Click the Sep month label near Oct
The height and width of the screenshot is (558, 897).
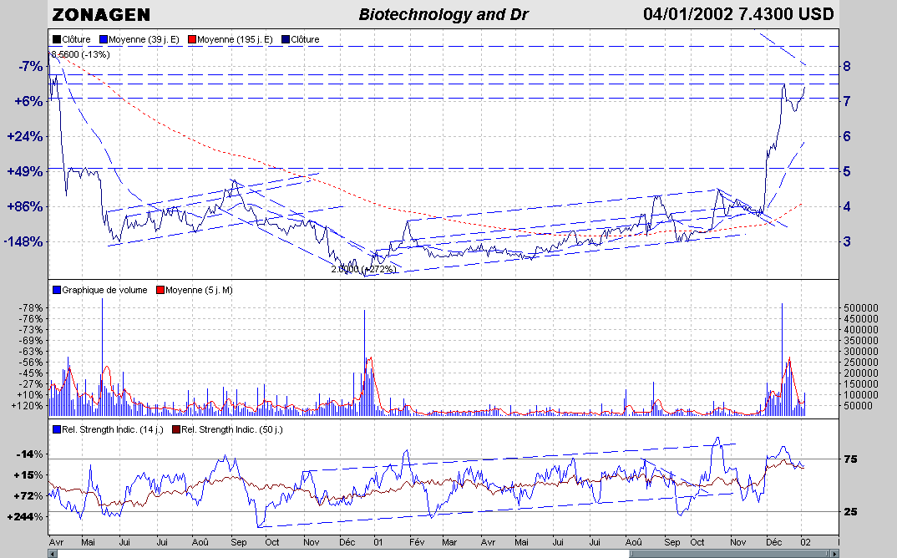(x=672, y=542)
